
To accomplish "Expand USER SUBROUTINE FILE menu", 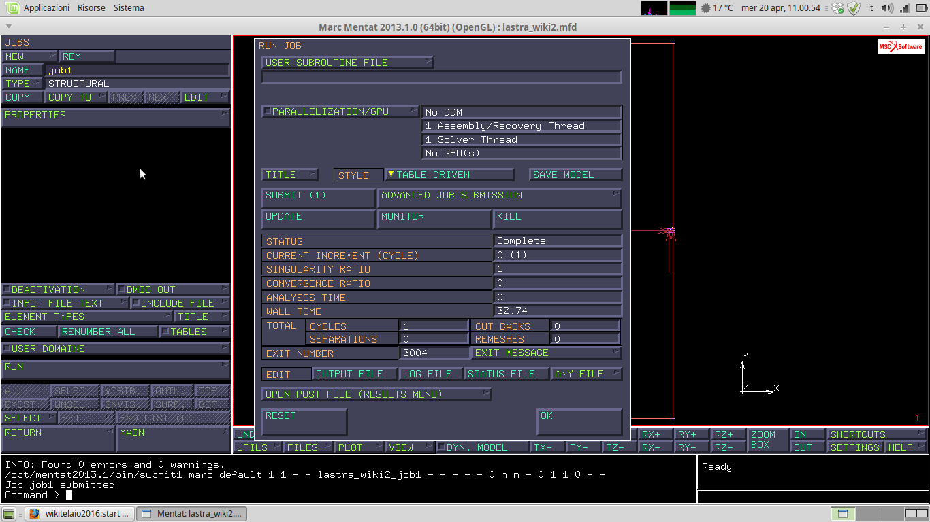I will [347, 63].
